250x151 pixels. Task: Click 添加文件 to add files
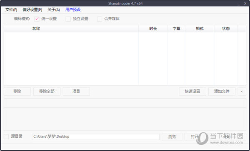coord(222,92)
